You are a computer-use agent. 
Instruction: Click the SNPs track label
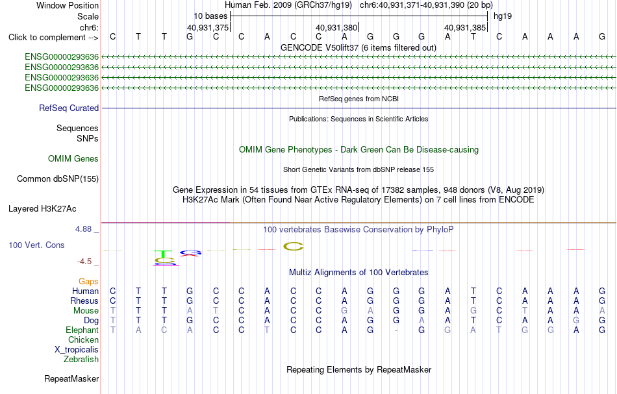(88, 138)
